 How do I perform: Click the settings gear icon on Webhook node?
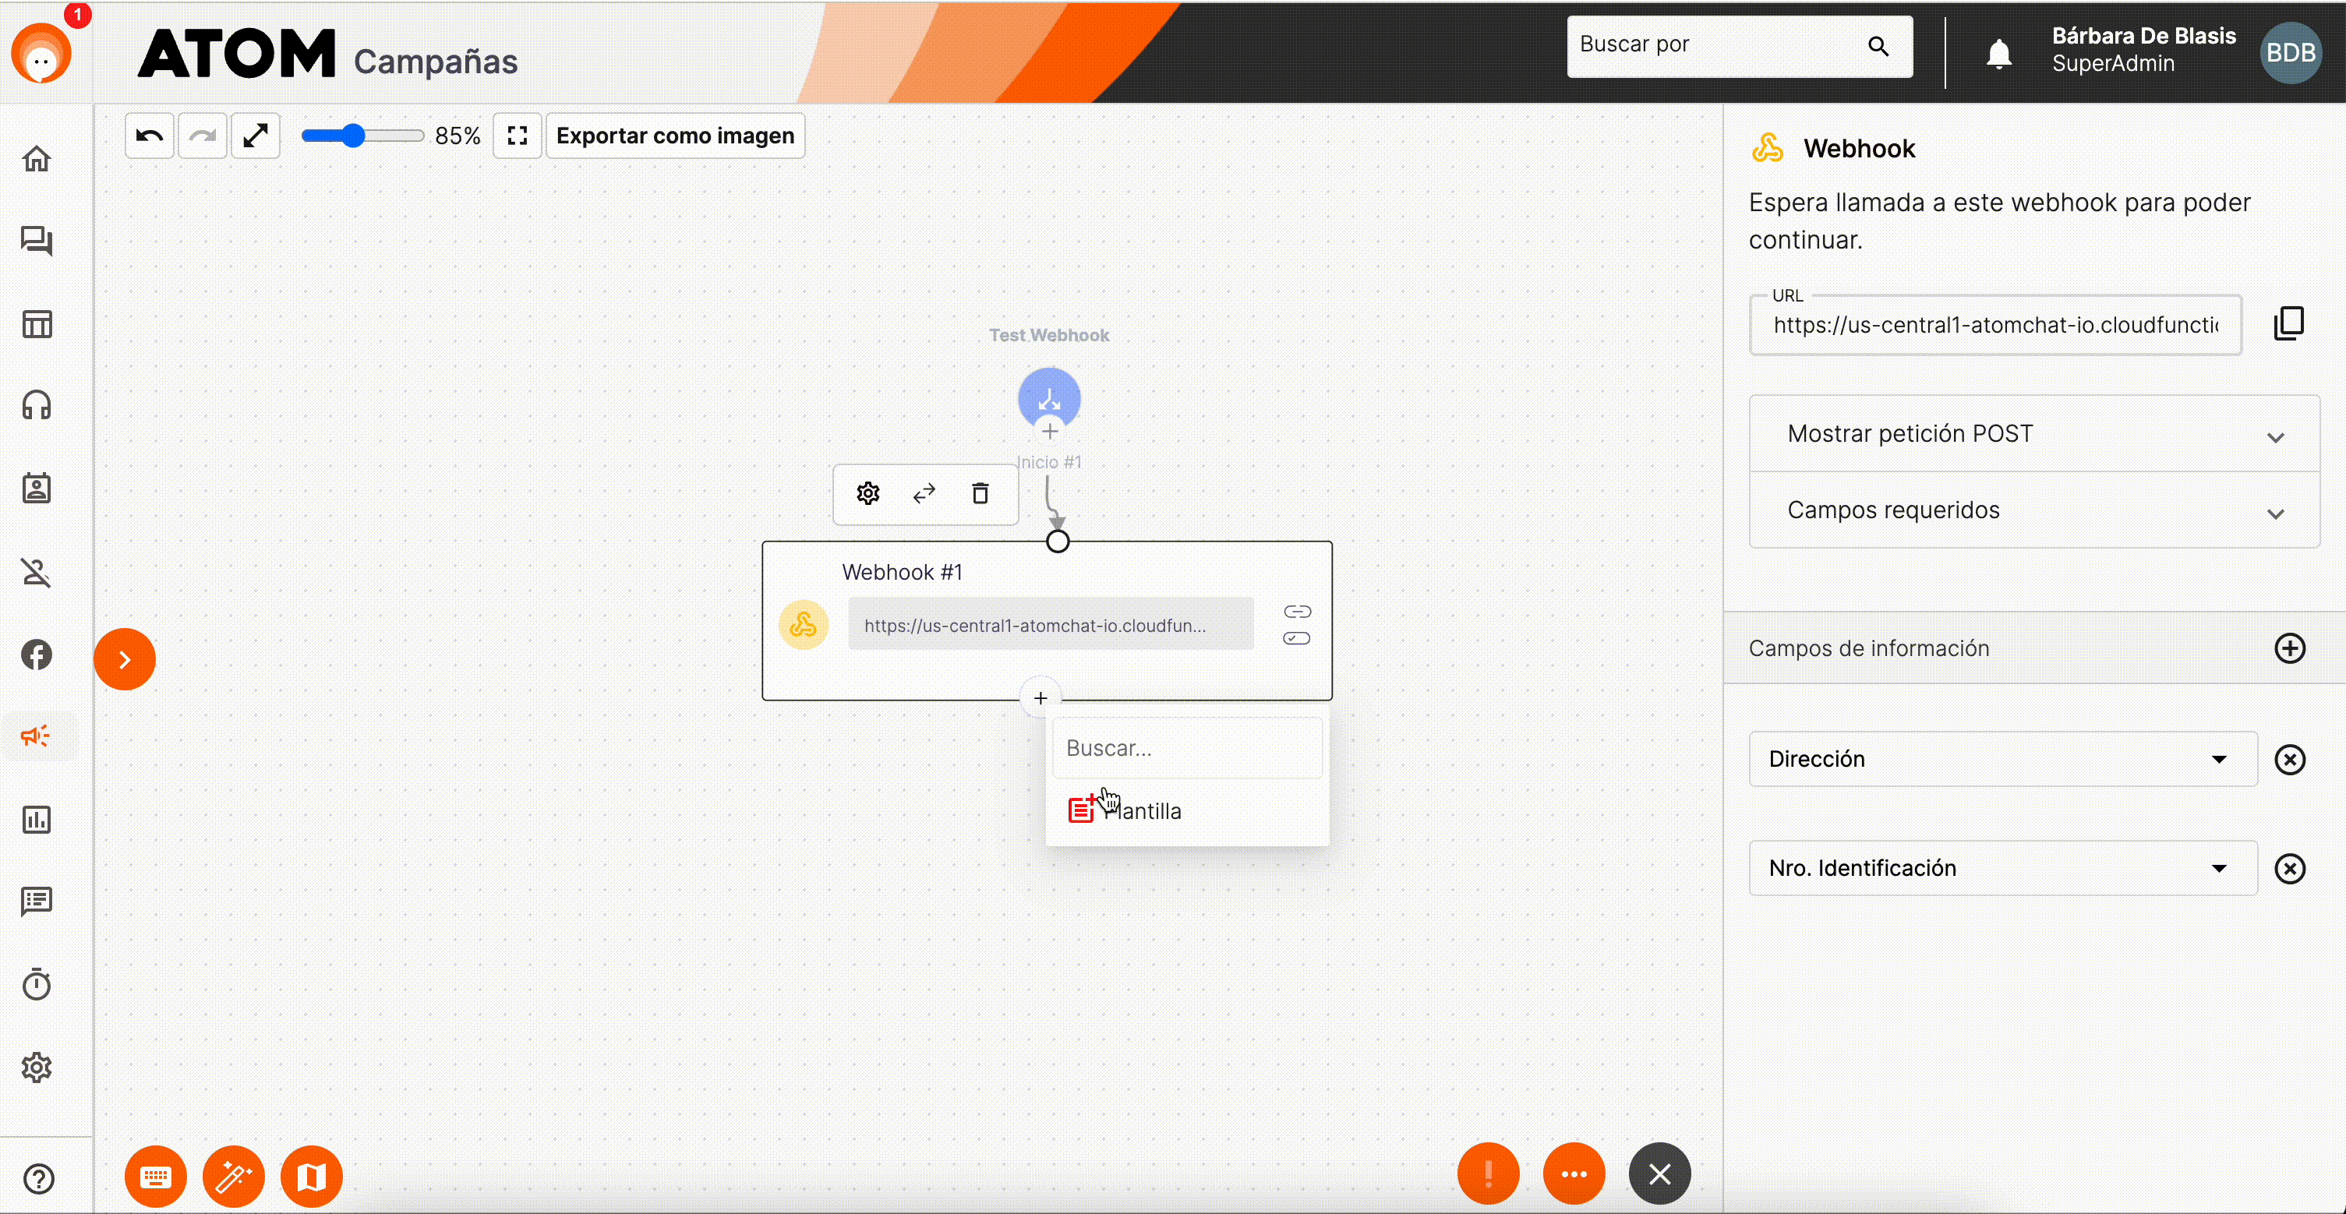pos(867,492)
